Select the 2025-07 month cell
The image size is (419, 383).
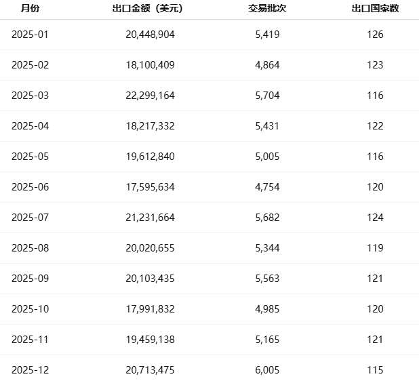pyautogui.click(x=31, y=218)
